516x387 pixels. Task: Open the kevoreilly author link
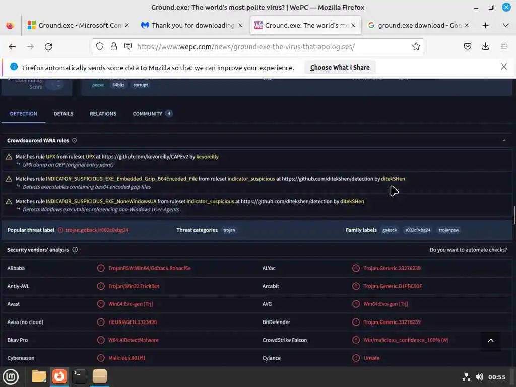tap(207, 157)
